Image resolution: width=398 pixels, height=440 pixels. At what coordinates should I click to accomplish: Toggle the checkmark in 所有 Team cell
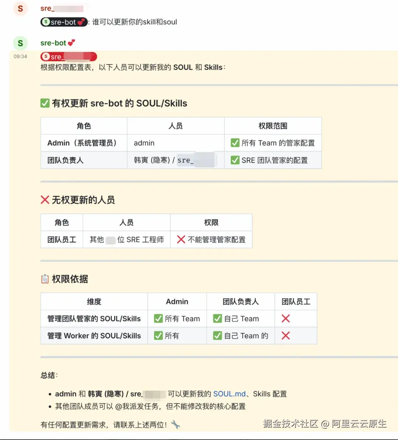click(158, 318)
